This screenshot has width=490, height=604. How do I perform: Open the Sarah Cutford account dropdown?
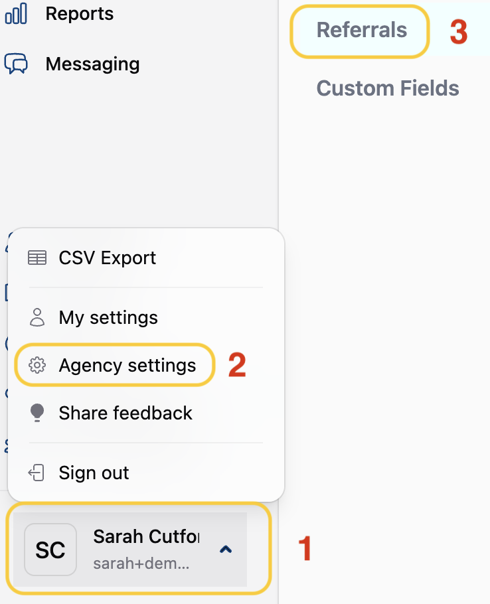tap(130, 550)
